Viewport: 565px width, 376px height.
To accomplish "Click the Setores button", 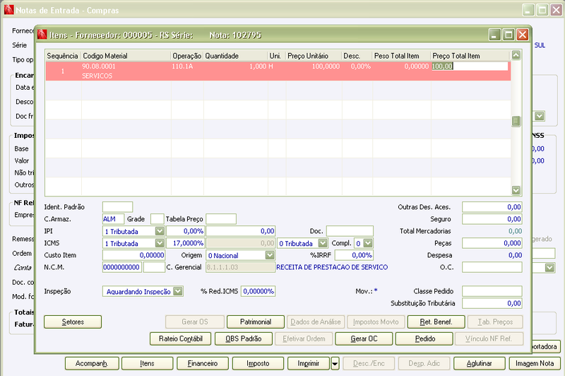I will pyautogui.click(x=73, y=322).
